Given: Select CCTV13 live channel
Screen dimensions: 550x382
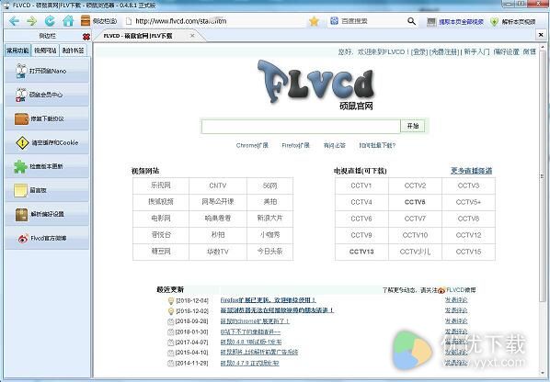Looking at the screenshot, I should pyautogui.click(x=361, y=252).
